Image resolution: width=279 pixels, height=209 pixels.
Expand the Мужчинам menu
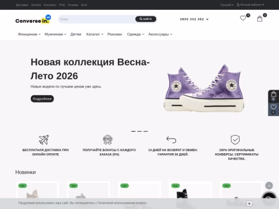point(55,34)
